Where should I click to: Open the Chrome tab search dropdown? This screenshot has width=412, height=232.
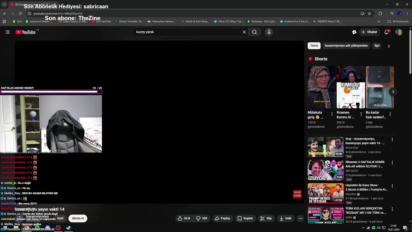coord(4,4)
